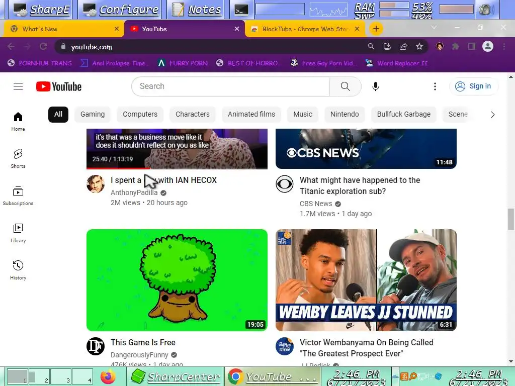Open Chrome profile avatar
Screen dimensions: 515x386
(488, 47)
